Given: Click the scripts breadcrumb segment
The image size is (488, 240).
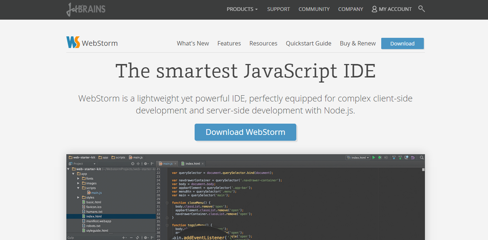Looking at the screenshot, I should pyautogui.click(x=118, y=157).
